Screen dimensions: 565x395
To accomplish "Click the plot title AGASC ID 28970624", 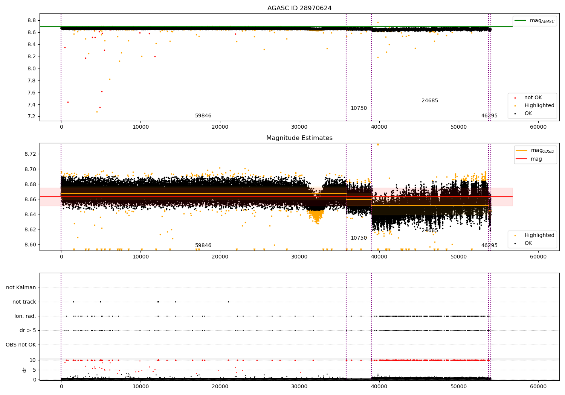I will tap(299, 8).
